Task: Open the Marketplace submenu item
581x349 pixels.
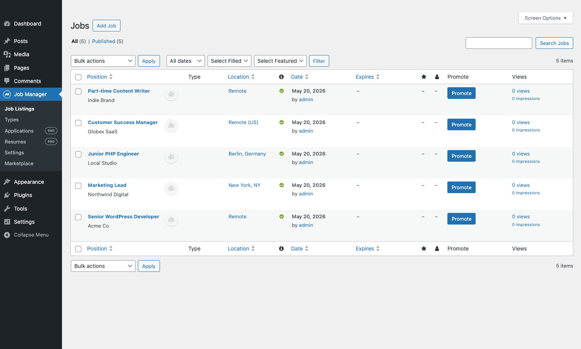Action: click(x=19, y=164)
